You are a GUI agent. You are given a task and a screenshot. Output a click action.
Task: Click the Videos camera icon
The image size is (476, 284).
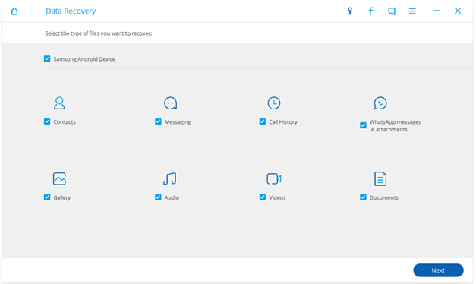274,178
